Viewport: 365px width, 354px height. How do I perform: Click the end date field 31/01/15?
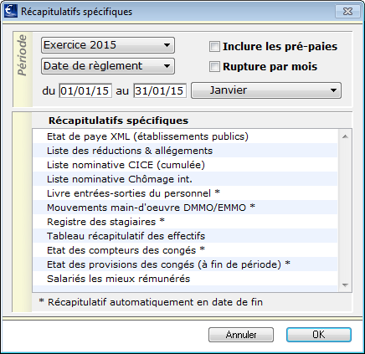(160, 90)
